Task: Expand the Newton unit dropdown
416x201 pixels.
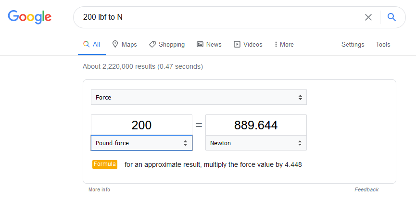Action: 256,143
